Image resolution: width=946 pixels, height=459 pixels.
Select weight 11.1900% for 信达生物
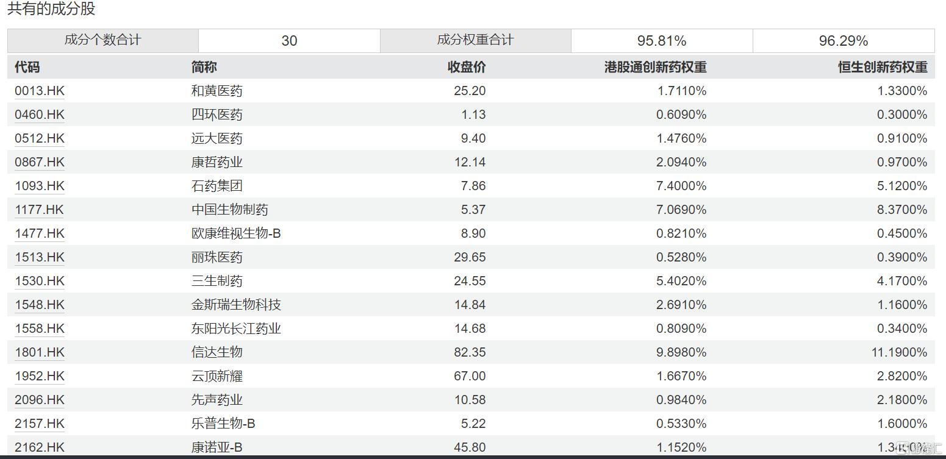[x=899, y=352]
